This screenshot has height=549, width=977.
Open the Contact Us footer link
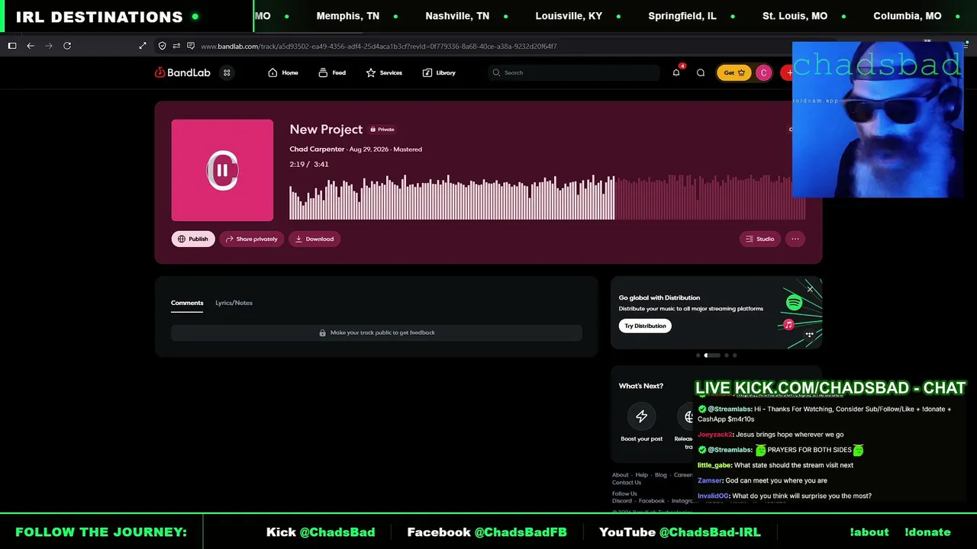pos(627,483)
